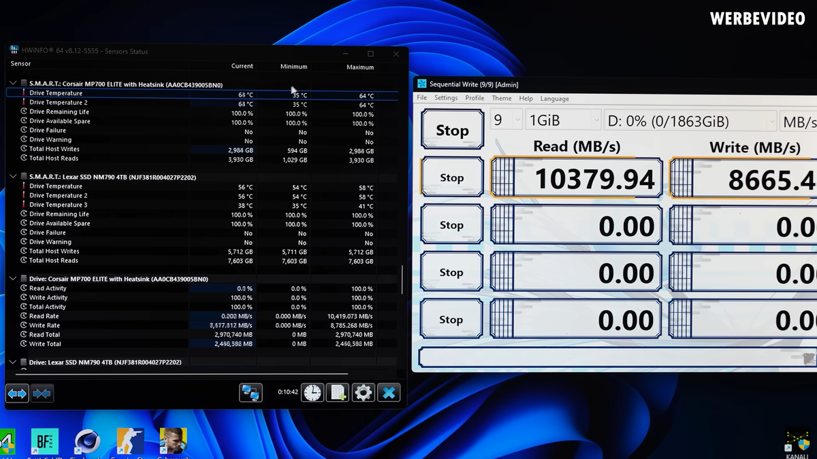Open HWiNFO remote network monitors icon
The image size is (817, 459).
(251, 392)
